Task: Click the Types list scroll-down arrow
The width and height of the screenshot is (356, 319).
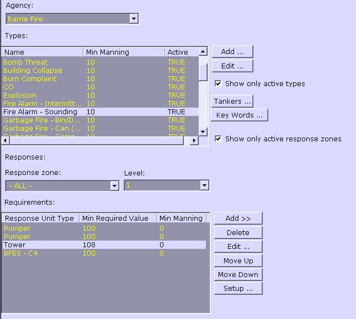Action: tap(203, 132)
